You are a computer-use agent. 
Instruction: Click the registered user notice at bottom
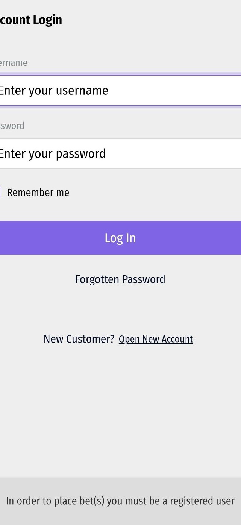120,501
